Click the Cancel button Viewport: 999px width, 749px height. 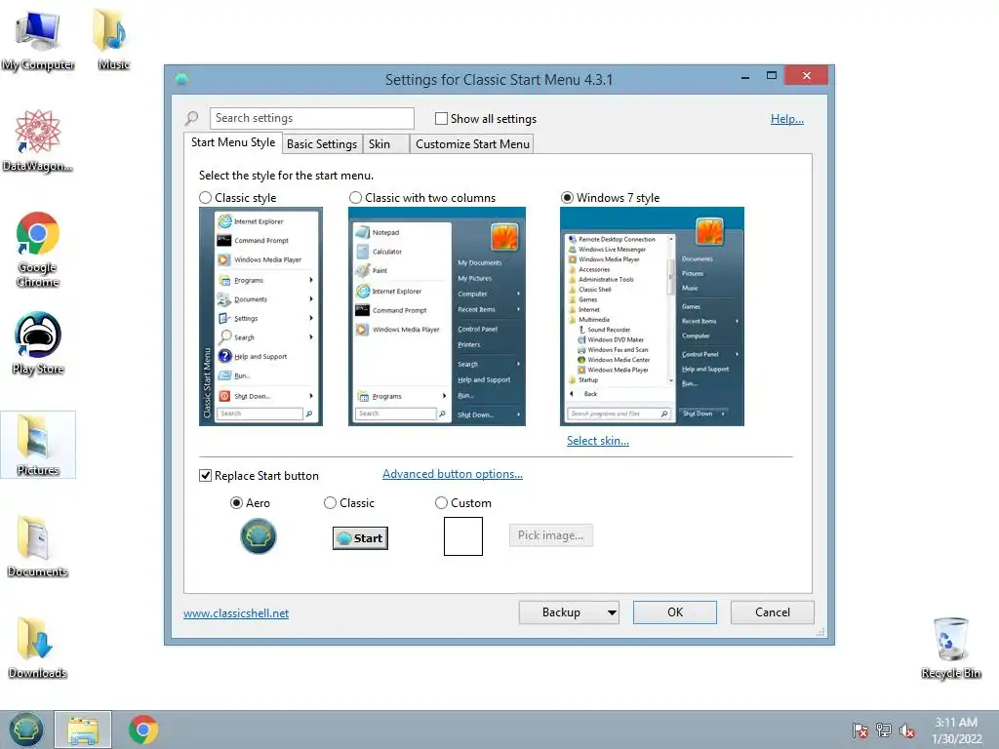click(773, 612)
